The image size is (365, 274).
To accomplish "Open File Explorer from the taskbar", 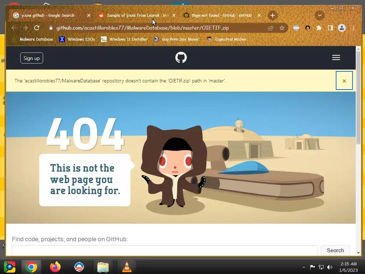I will (x=103, y=267).
